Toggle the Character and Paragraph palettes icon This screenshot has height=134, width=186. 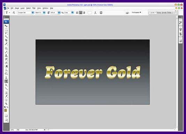click(101, 13)
